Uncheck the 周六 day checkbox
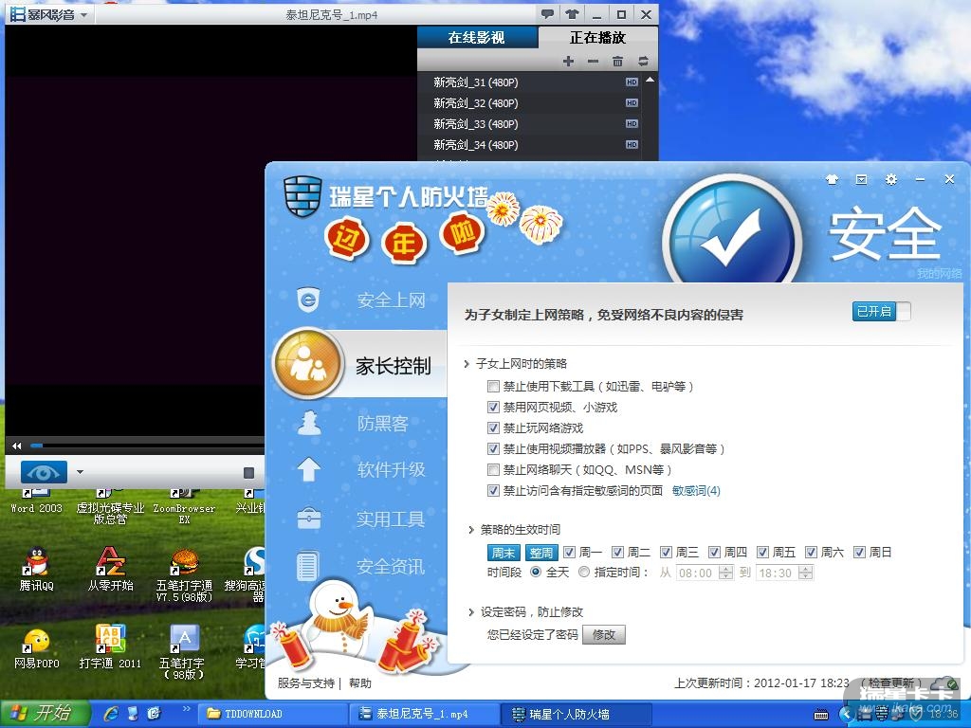The height and width of the screenshot is (728, 971). [x=811, y=552]
